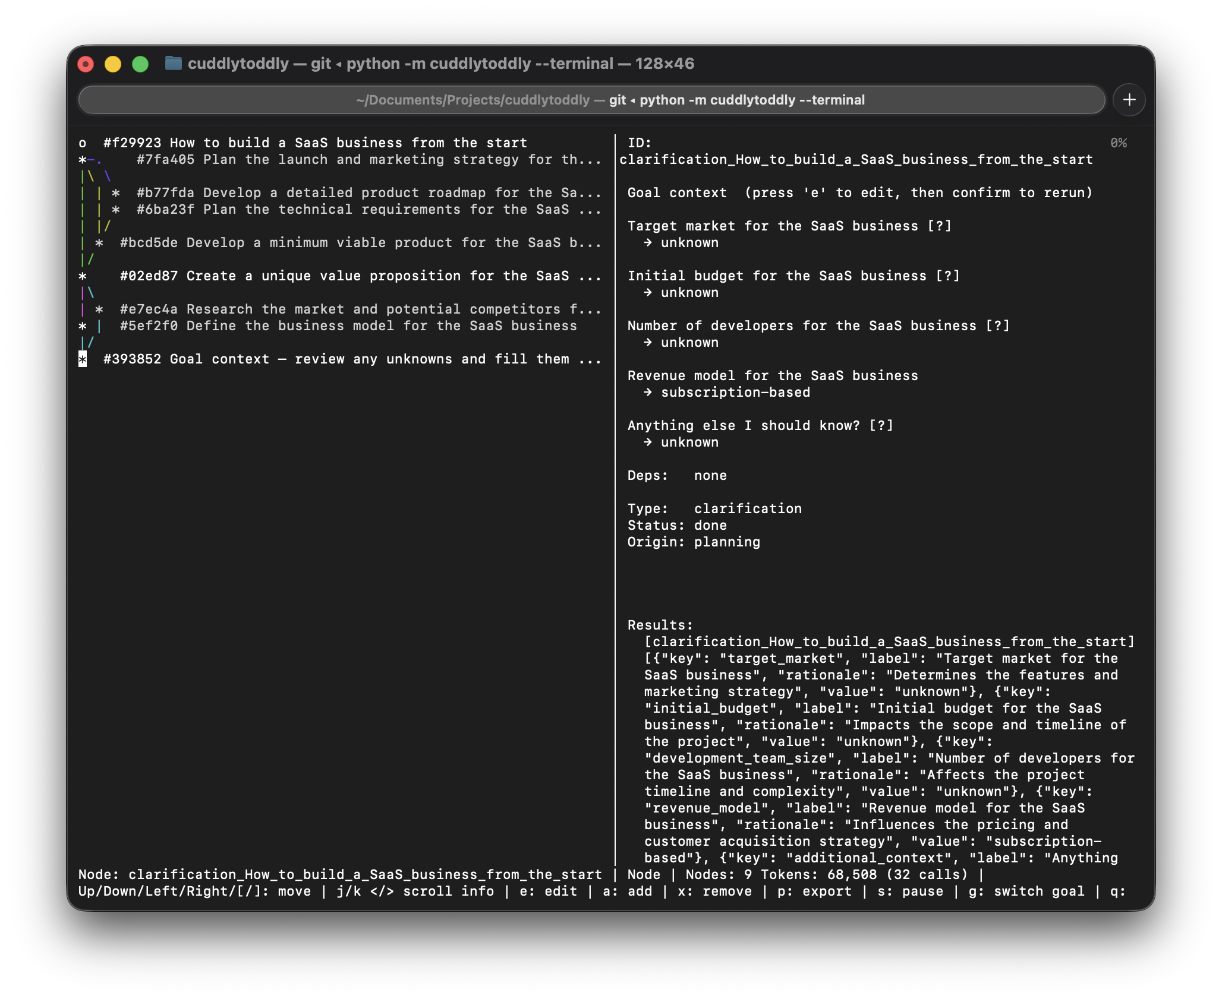This screenshot has width=1222, height=999.
Task: Select node #b77fda Develop a detailed product roadmap
Action: point(369,192)
